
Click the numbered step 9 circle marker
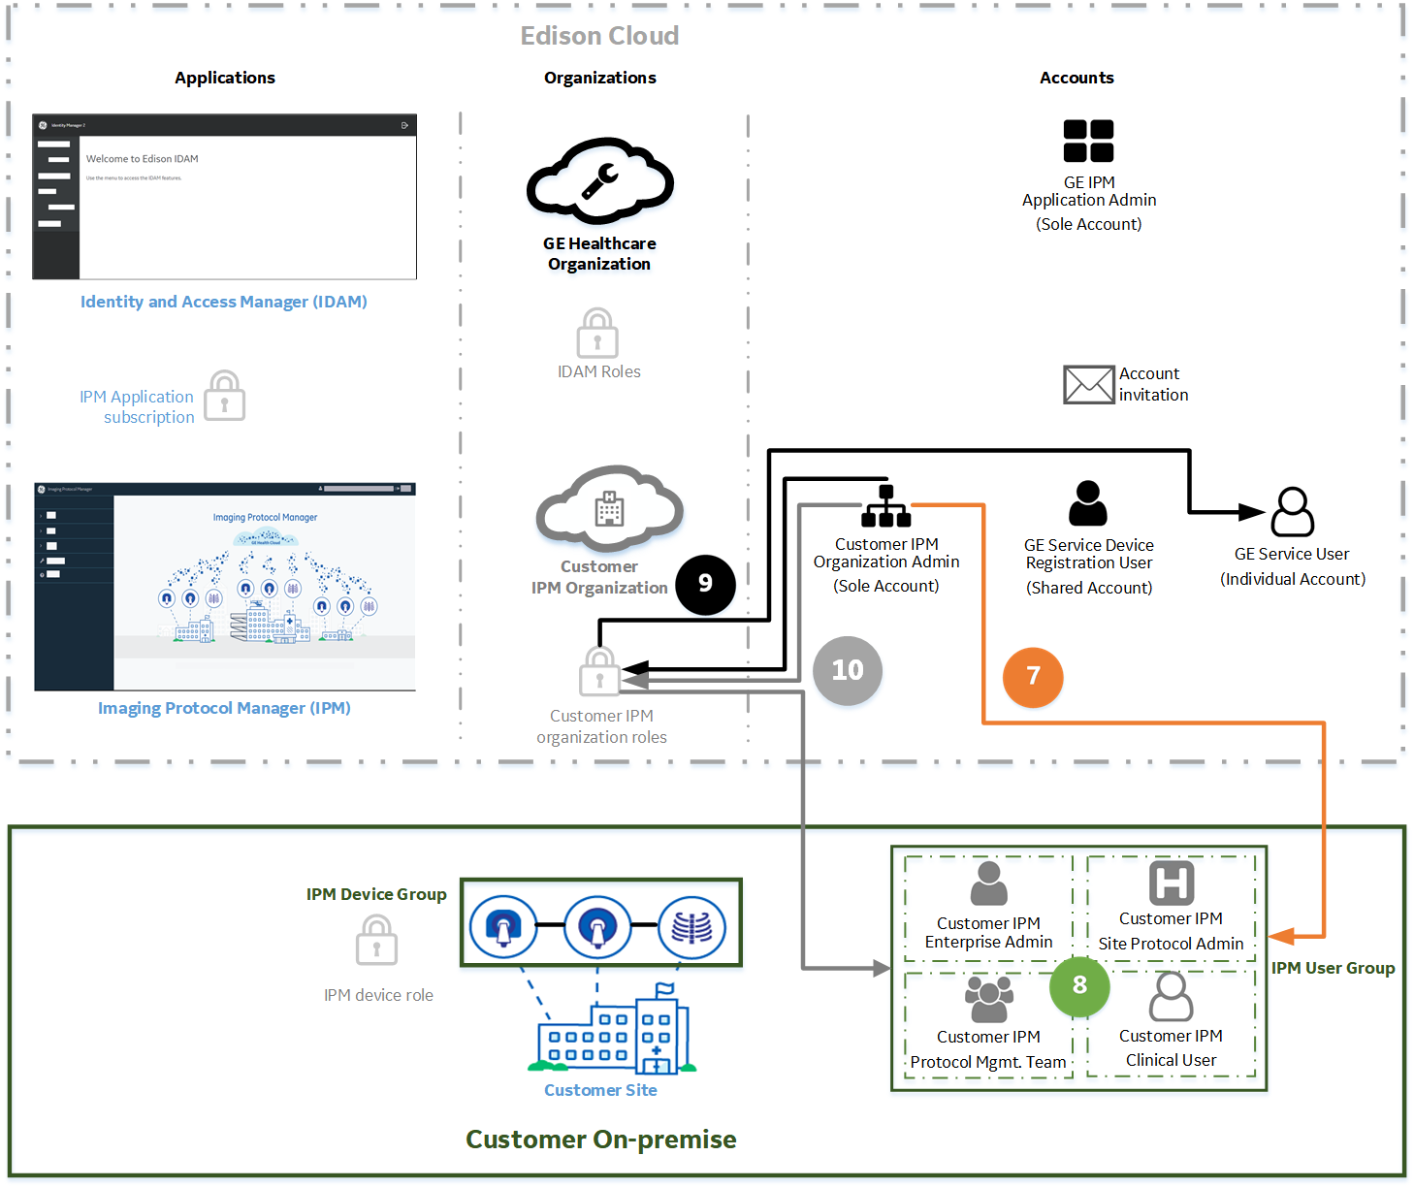[705, 585]
